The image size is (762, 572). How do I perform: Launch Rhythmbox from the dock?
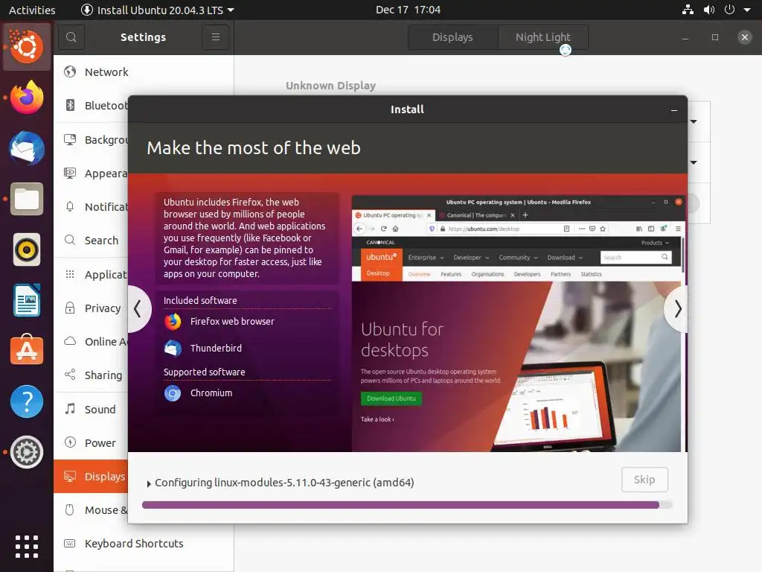[27, 250]
